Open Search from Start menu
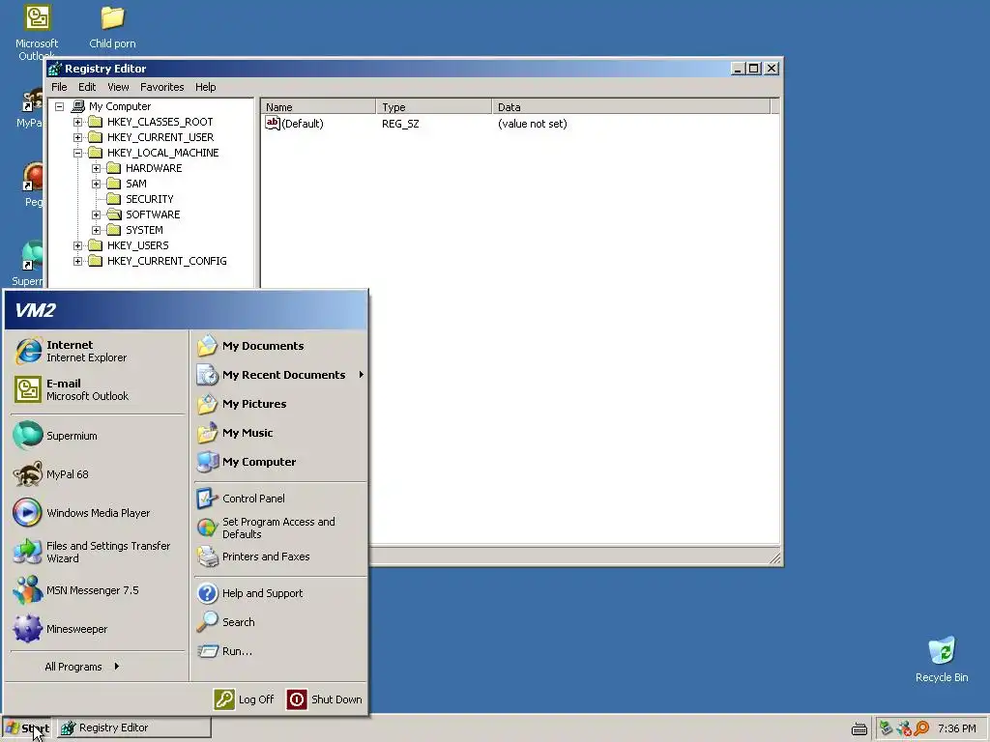Image resolution: width=990 pixels, height=742 pixels. tap(279, 622)
